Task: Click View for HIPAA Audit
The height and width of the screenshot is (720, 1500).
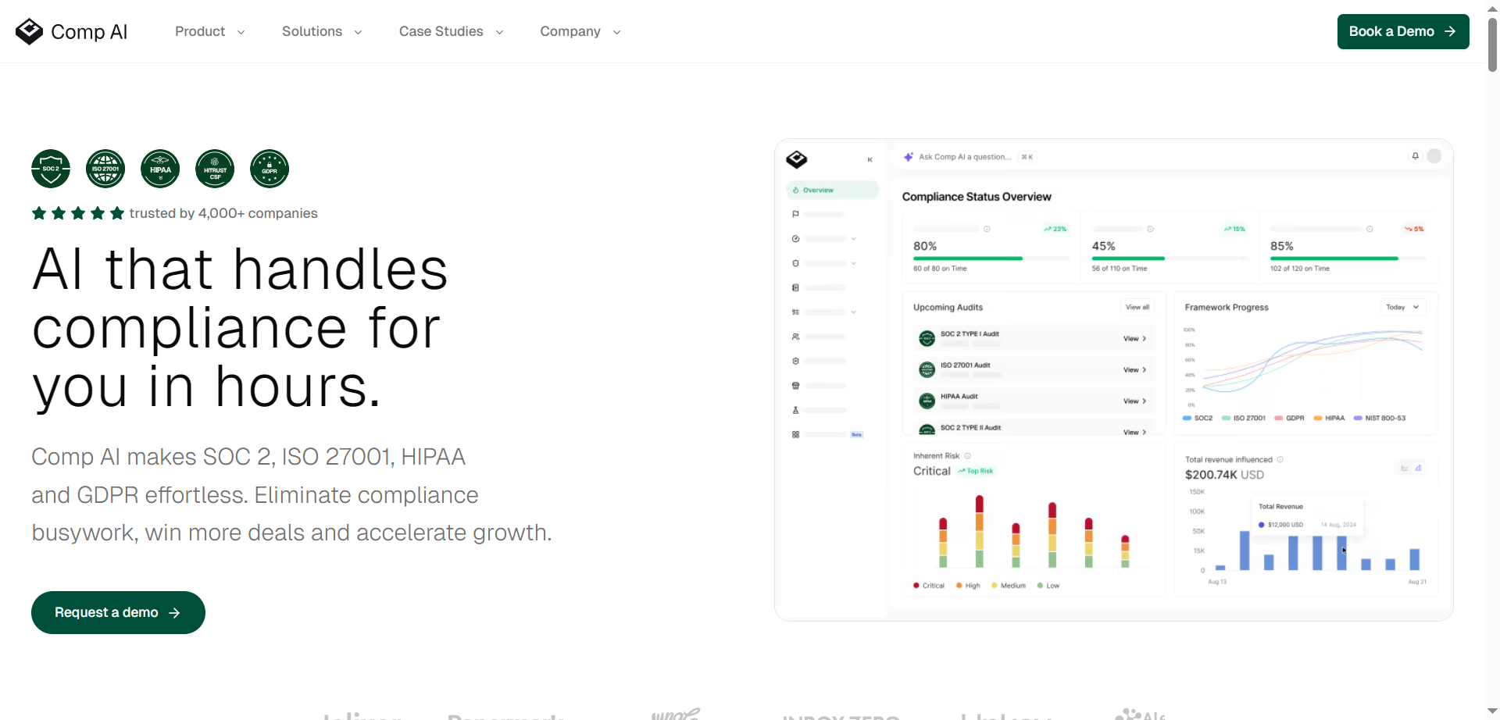Action: [1135, 401]
